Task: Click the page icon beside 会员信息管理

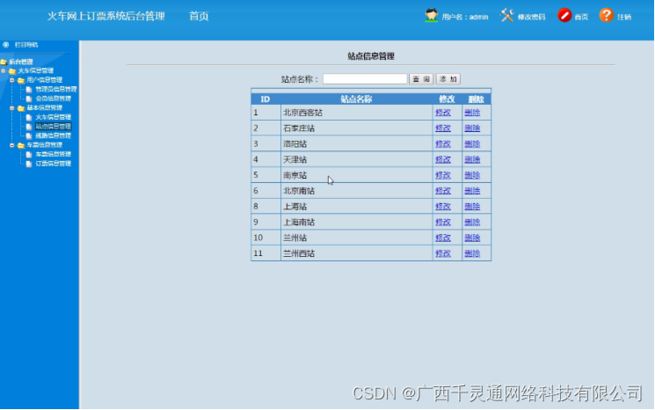Action: click(x=29, y=99)
